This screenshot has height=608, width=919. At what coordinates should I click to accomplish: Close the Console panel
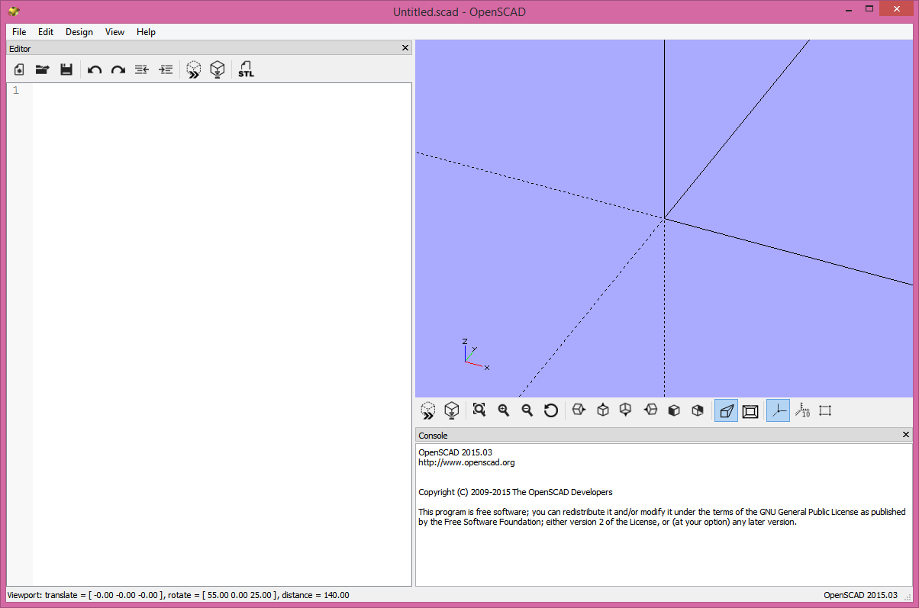[906, 435]
